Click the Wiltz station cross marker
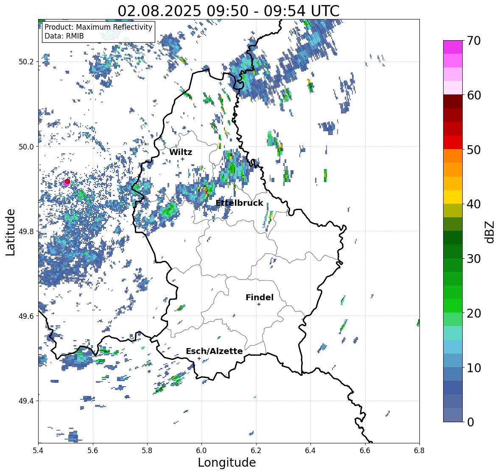Screen dimensions: 500x473 point(182,159)
